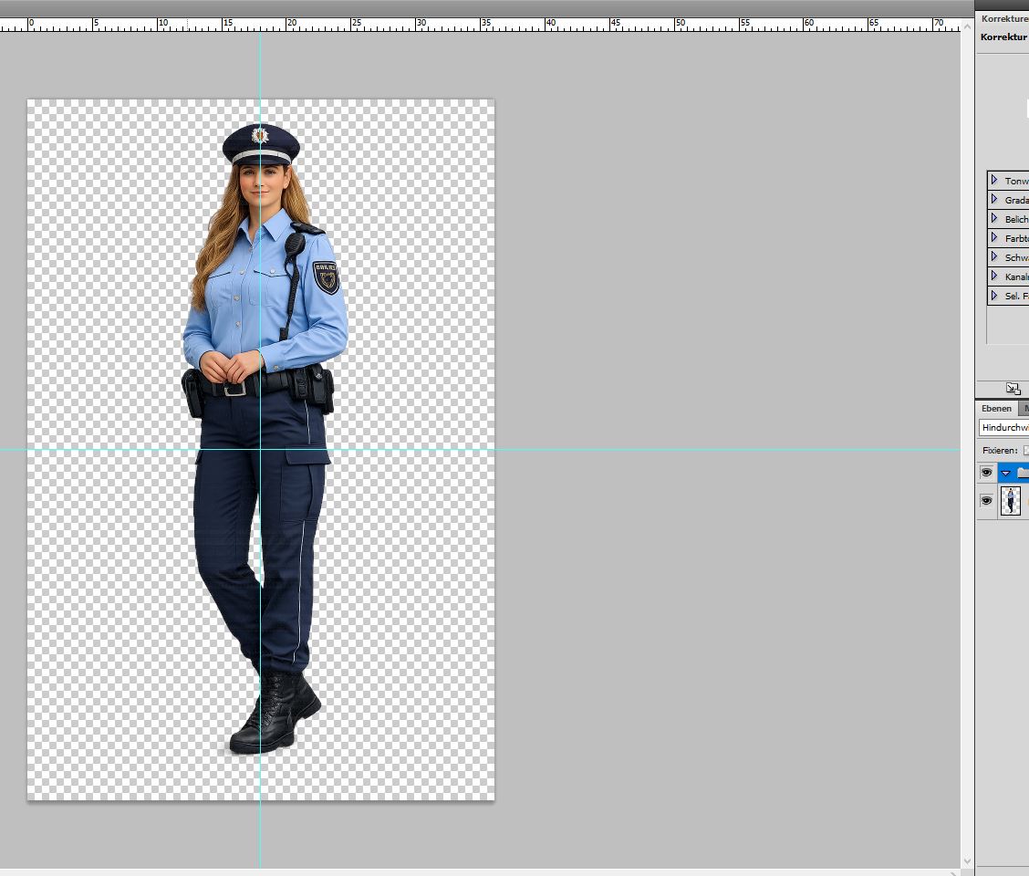Expand the Farbt… presets group
Screen dimensions: 1029x876
pyautogui.click(x=994, y=237)
